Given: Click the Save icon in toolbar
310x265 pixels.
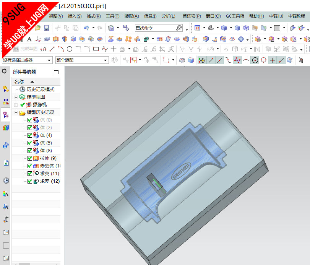Looking at the screenshot, I should 47,28.
